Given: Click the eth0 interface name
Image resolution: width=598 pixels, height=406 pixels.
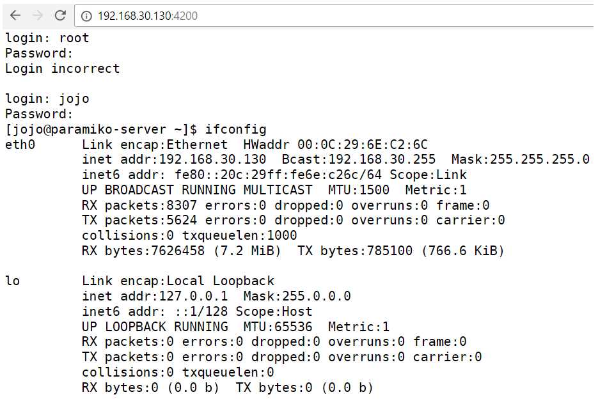Looking at the screenshot, I should point(20,144).
